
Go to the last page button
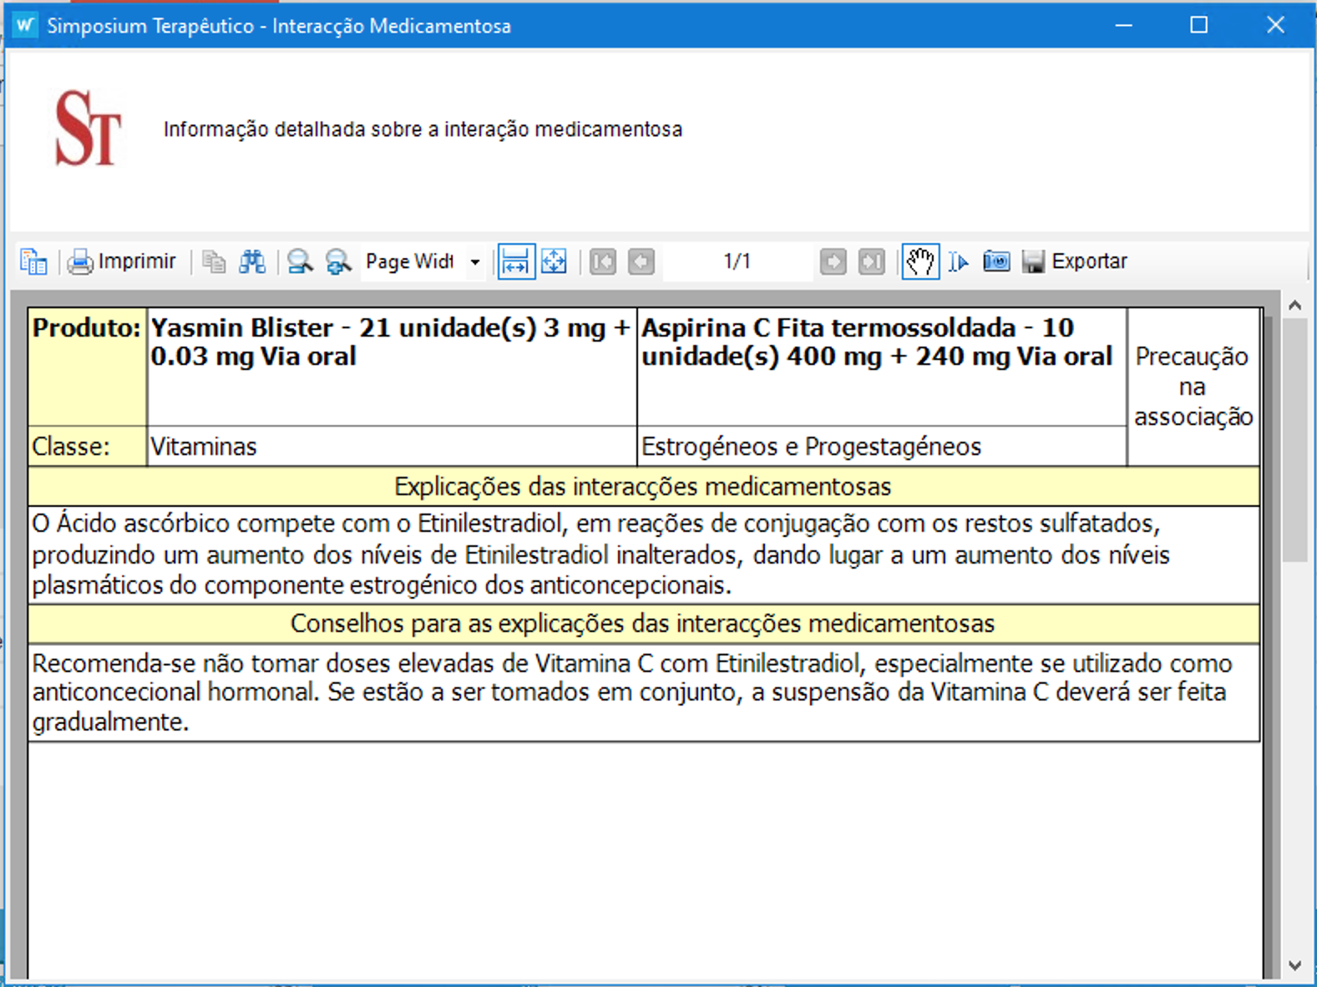tap(871, 262)
